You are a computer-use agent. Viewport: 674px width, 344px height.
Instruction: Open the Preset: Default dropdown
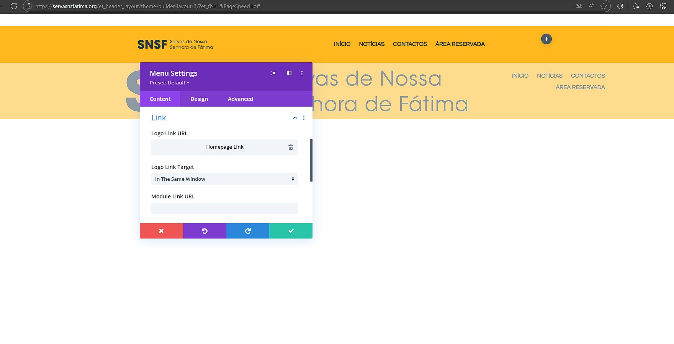(169, 83)
